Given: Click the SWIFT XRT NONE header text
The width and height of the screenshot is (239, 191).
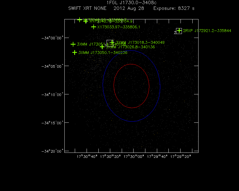Looking at the screenshot, I should [x=87, y=8].
